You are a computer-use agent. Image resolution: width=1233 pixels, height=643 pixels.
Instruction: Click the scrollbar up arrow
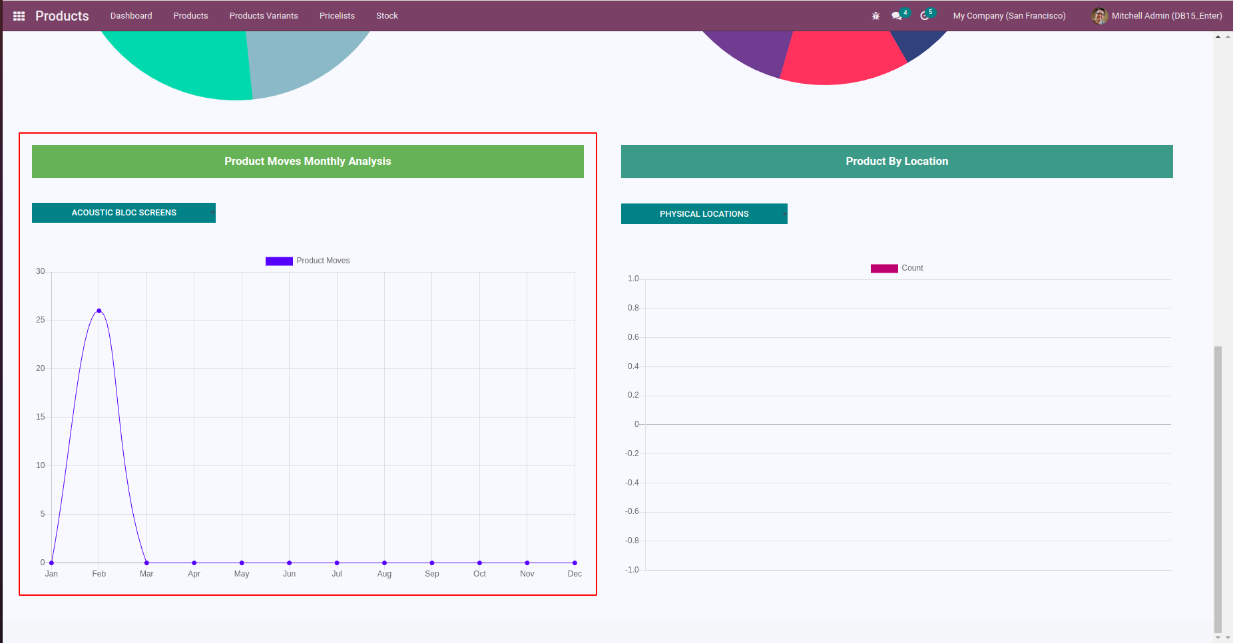pyautogui.click(x=1218, y=37)
